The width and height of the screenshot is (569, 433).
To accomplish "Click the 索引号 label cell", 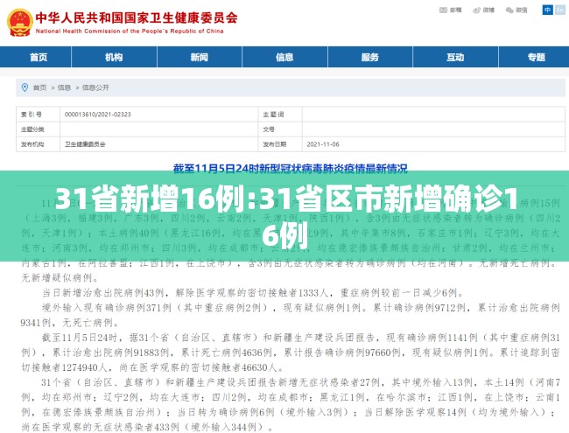I will 38,115.
